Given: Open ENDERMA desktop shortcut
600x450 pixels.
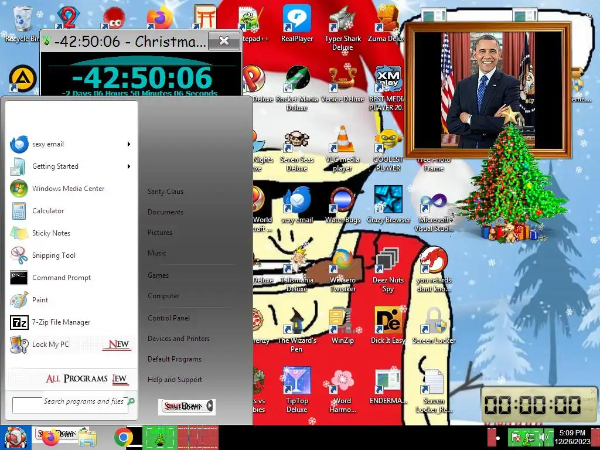Looking at the screenshot, I should click(x=388, y=387).
